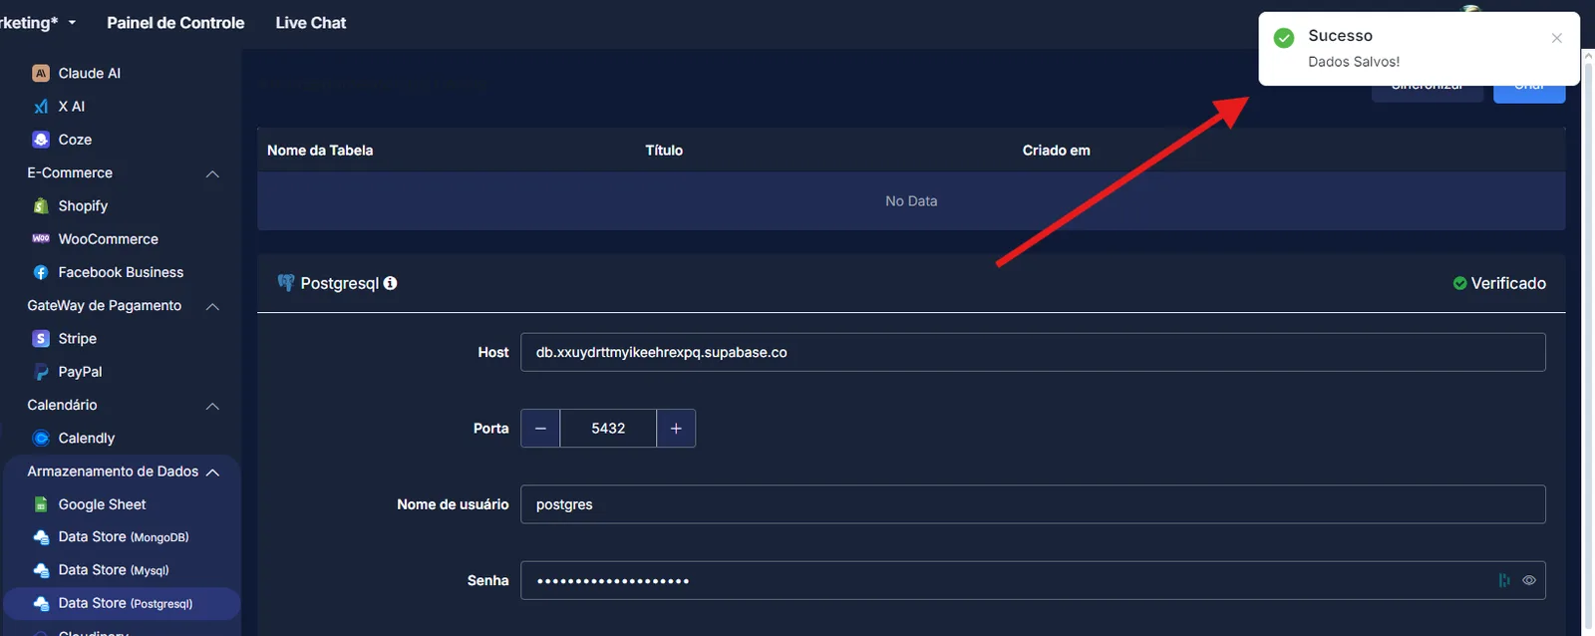Click the Título column header

pyautogui.click(x=664, y=151)
